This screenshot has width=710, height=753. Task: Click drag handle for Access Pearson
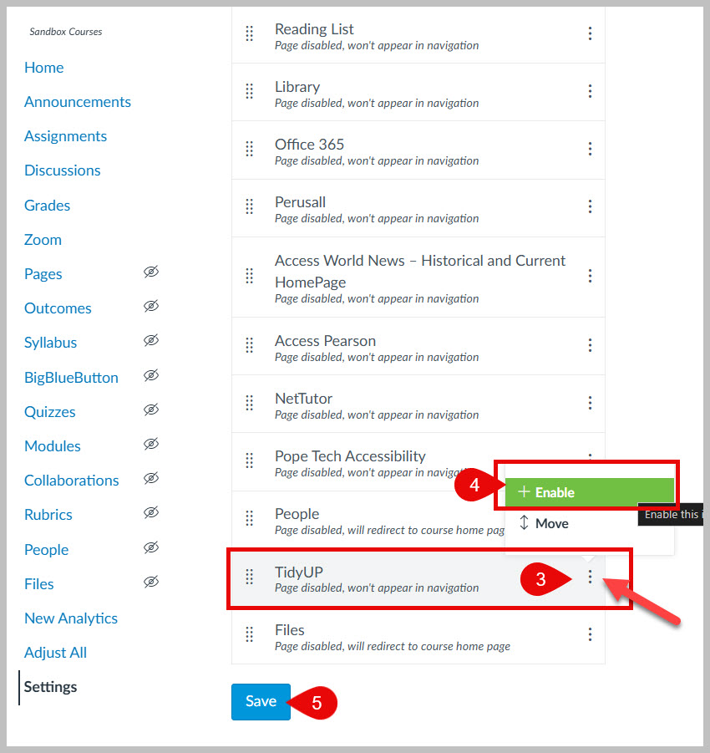pyautogui.click(x=249, y=345)
